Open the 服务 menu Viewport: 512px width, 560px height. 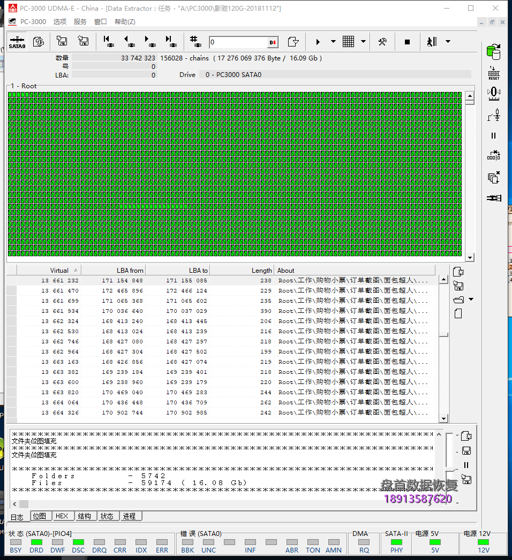(x=80, y=22)
